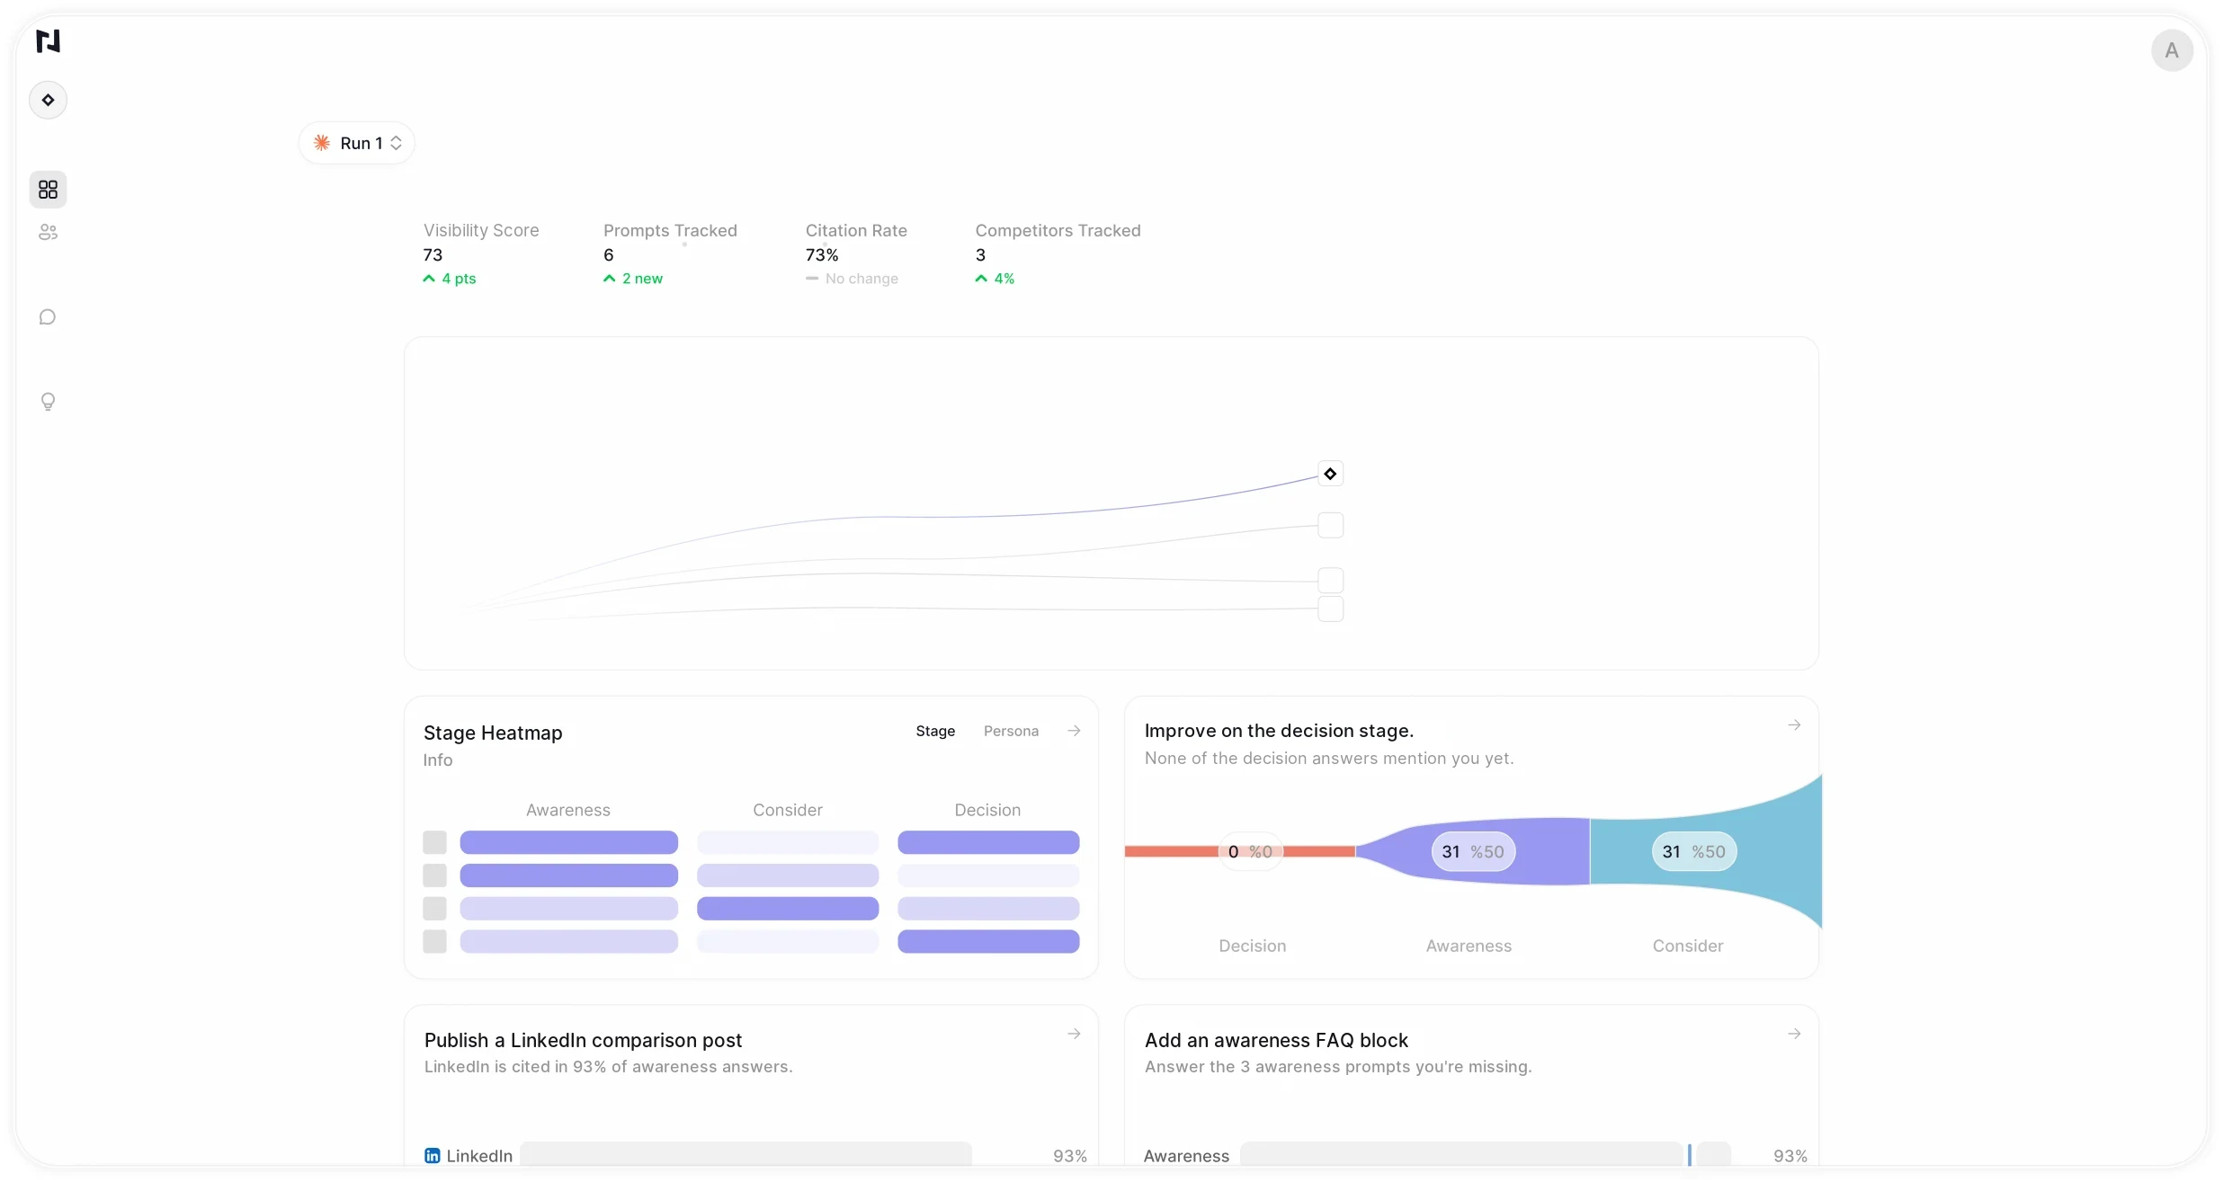
Task: Open 'Improve on the decision stage.' title
Action: tap(1279, 731)
